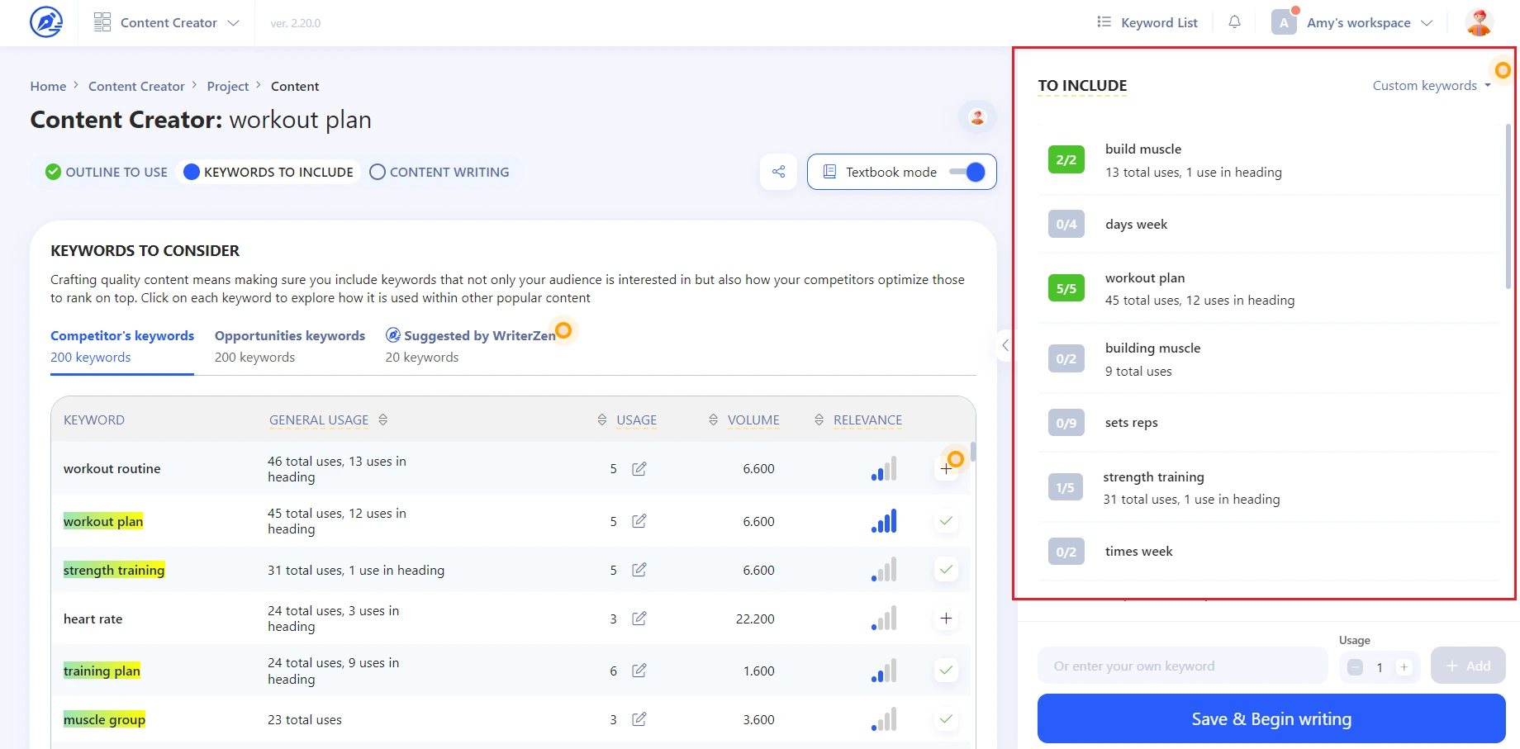Add heart rate keyword with plus icon
This screenshot has height=749, width=1520.
coord(946,619)
